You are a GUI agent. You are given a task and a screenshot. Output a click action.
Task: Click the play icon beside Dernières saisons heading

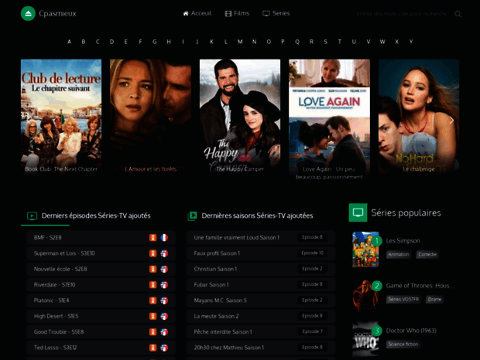tap(192, 216)
